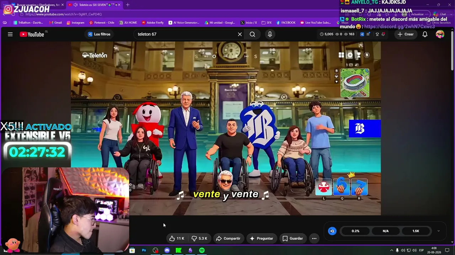455x255 pixels.
Task: Click the taskbar microphone tray icon
Action: pos(397,250)
